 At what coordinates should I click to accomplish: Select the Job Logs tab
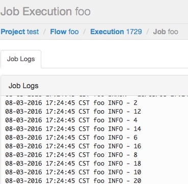click(21, 59)
